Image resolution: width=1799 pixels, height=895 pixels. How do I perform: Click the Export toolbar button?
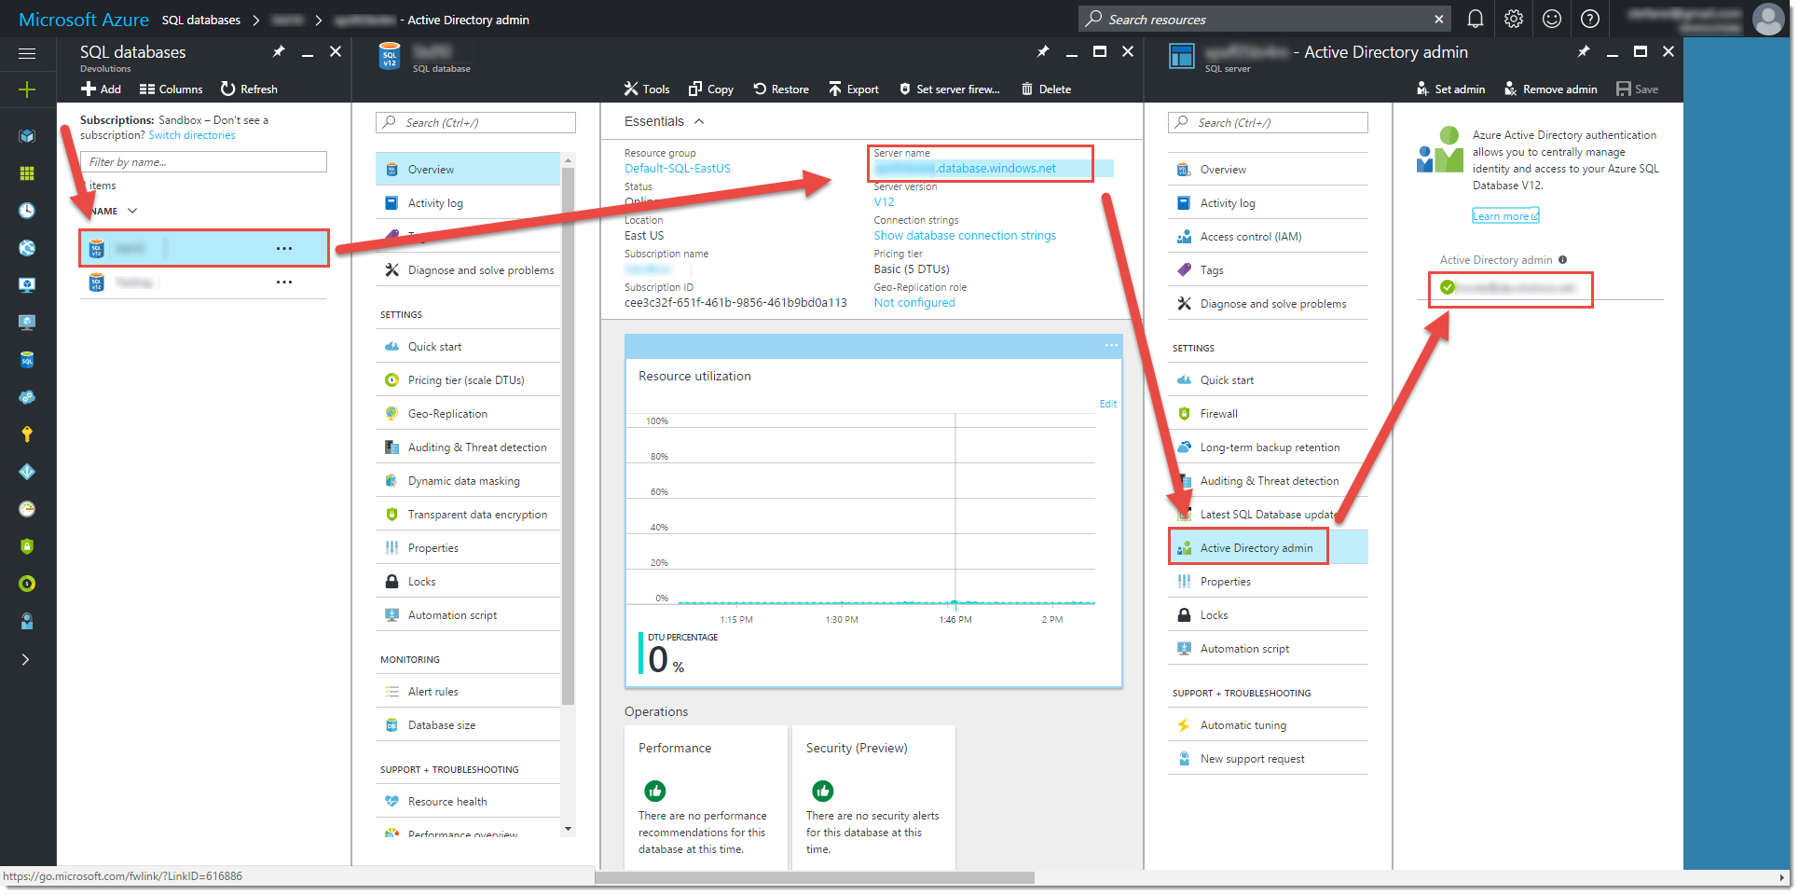(x=854, y=89)
